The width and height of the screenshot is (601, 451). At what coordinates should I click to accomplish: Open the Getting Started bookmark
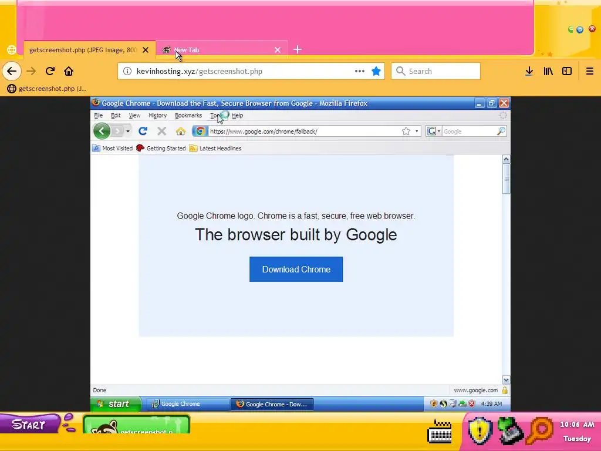(x=161, y=149)
